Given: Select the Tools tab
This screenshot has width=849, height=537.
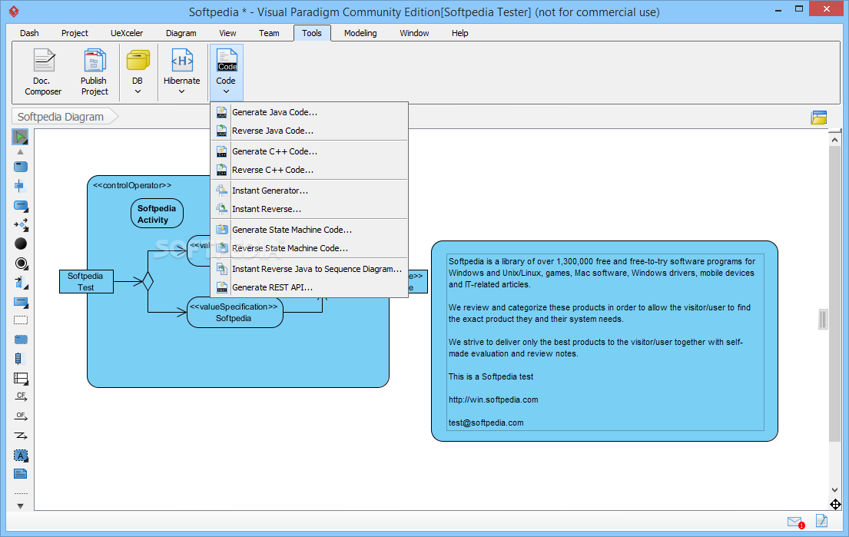Looking at the screenshot, I should (312, 33).
